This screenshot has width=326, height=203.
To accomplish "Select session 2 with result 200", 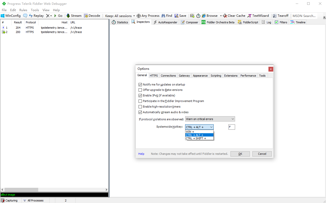I will click(54, 32).
